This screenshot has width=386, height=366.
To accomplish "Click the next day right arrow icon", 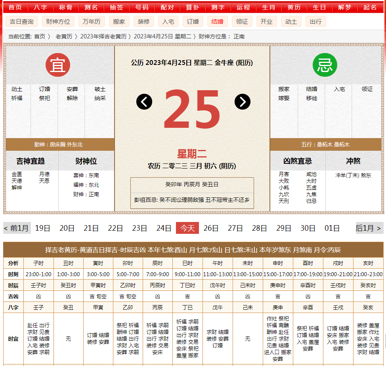I will coord(243,102).
